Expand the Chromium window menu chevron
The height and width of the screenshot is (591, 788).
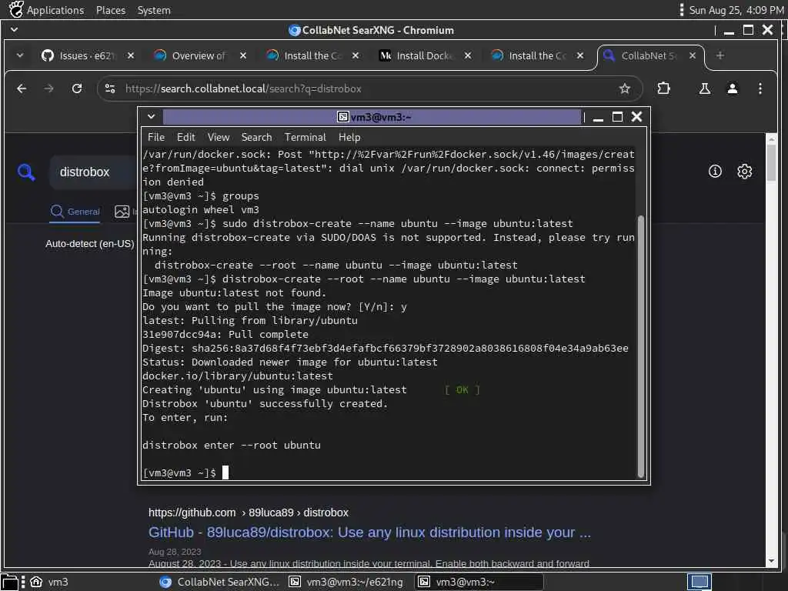tap(14, 30)
